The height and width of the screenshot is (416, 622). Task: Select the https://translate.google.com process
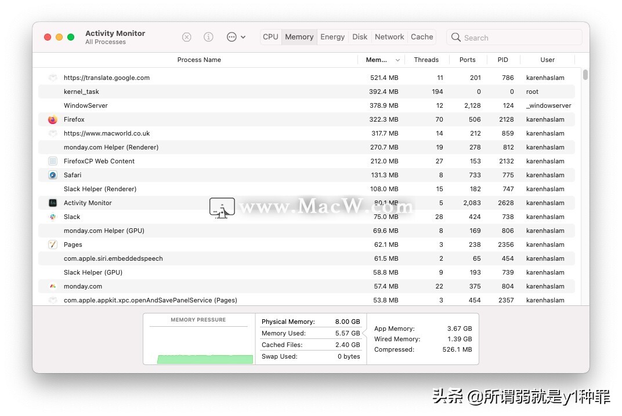pos(107,78)
